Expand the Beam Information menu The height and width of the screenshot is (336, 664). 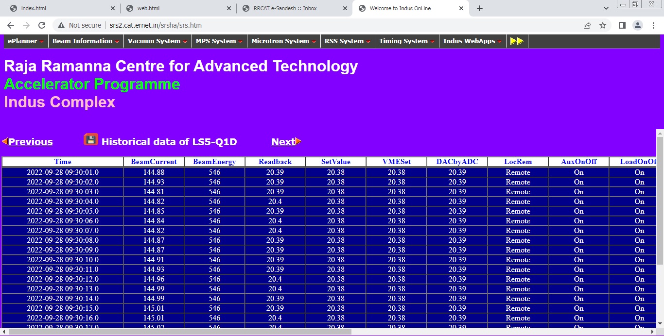click(x=86, y=41)
